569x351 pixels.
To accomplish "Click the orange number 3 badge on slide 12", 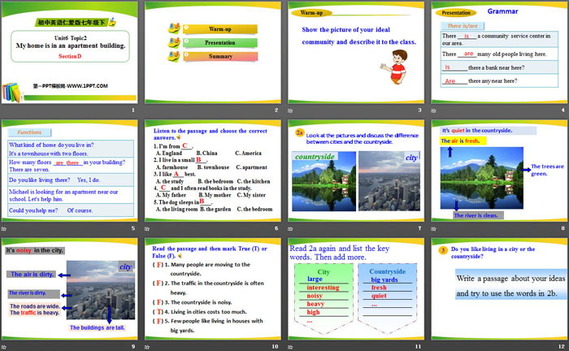I will point(444,249).
